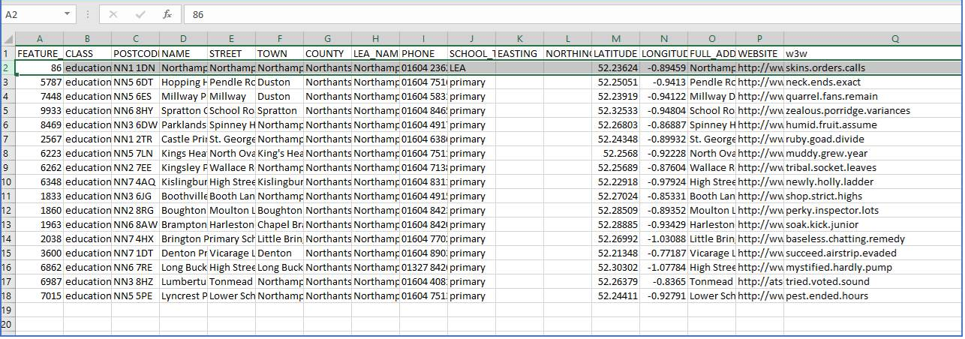Click cell with tried.voted.sound
965x339 pixels.
tap(873, 281)
